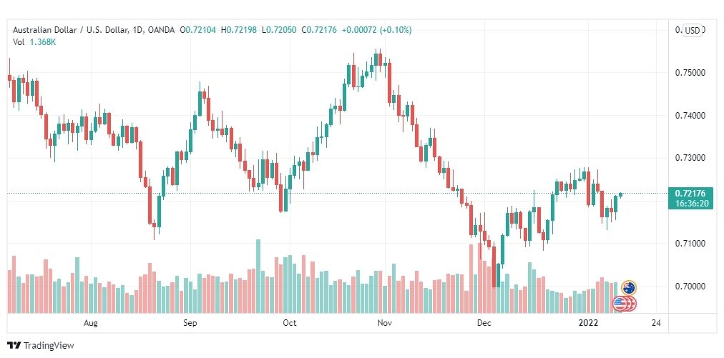
Task: Click the current price label 0.72176
Action: pyautogui.click(x=690, y=194)
